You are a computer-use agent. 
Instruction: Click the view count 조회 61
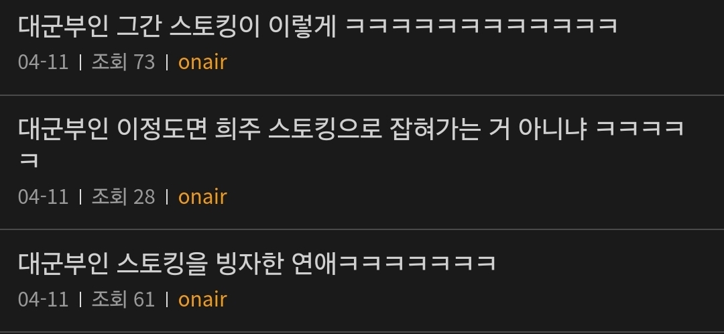123,299
